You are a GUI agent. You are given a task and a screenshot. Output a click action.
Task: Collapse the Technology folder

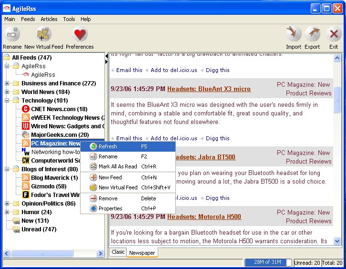pyautogui.click(x=8, y=101)
